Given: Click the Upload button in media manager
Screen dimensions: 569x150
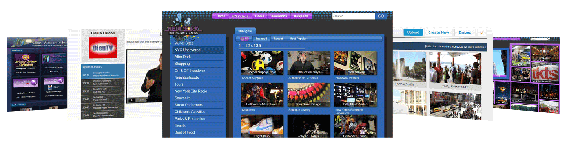Looking at the screenshot, I should pyautogui.click(x=413, y=32).
